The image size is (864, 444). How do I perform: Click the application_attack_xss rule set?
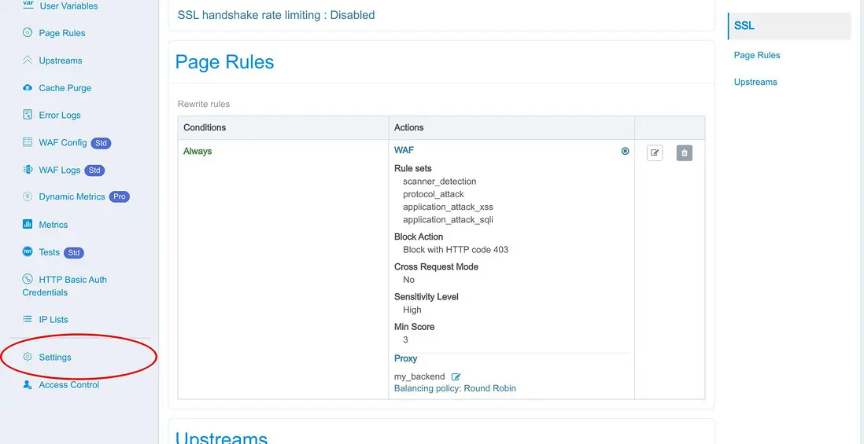(448, 207)
